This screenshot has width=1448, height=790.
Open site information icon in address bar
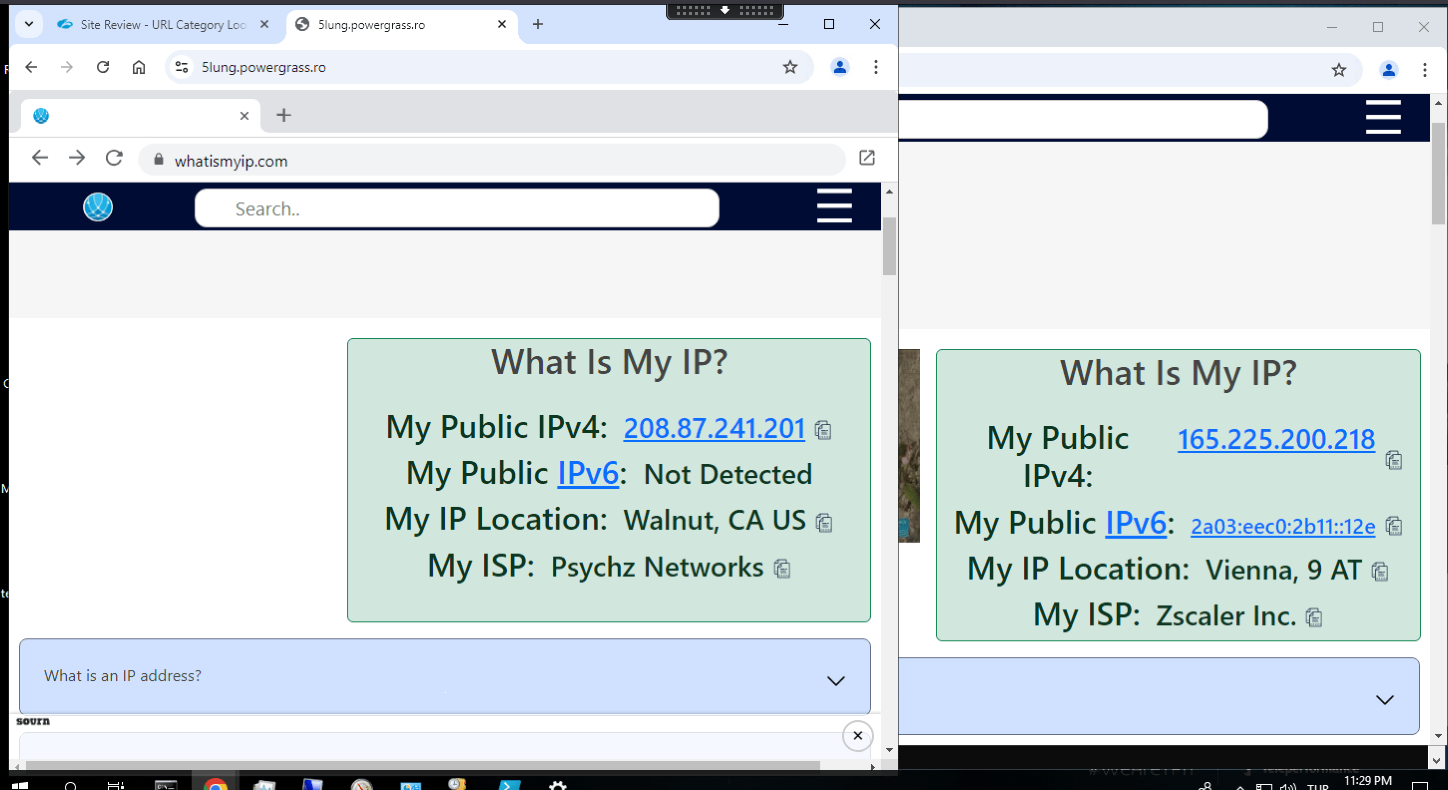tap(181, 67)
